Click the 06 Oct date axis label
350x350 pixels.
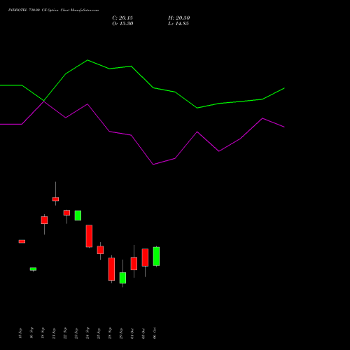(155, 333)
